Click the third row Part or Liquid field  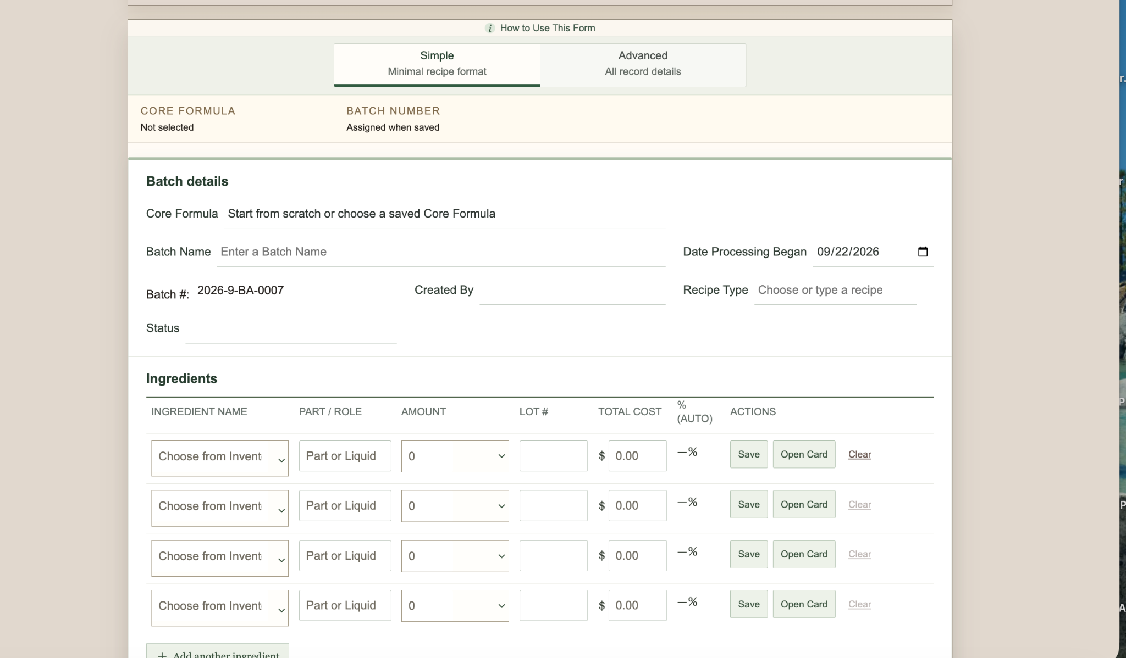point(345,555)
